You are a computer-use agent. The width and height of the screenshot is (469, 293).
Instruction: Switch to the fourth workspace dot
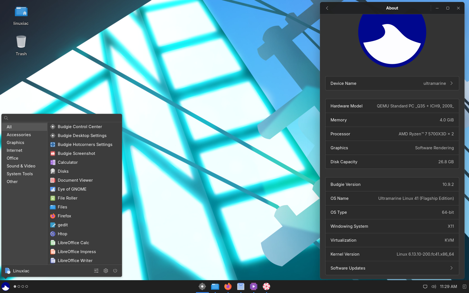pos(27,287)
